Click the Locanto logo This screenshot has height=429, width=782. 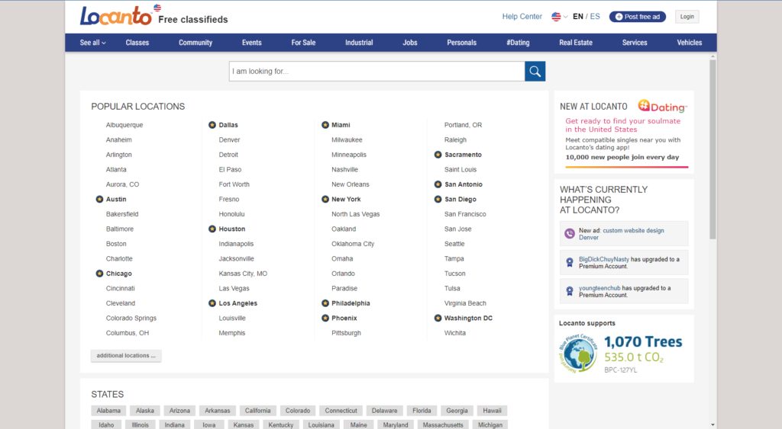(x=116, y=15)
